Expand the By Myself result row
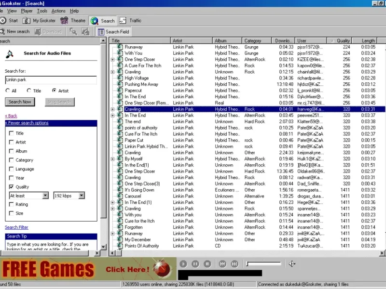This screenshot has width=386, height=289. tap(112, 159)
